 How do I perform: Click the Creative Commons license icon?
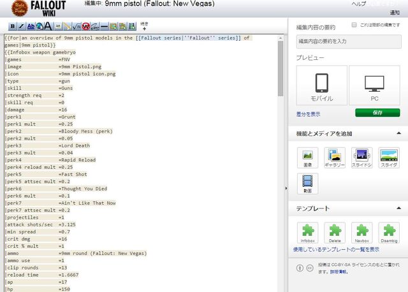click(310, 268)
